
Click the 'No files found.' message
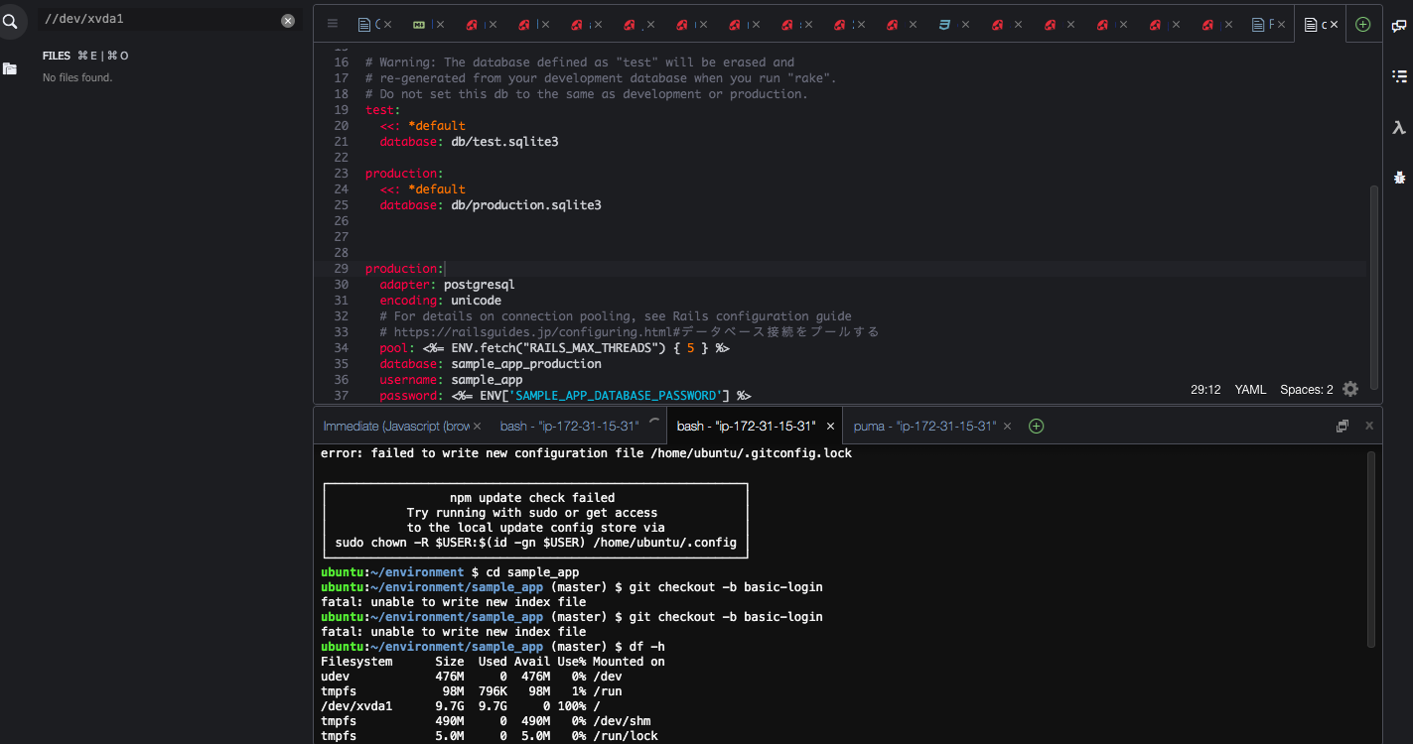point(77,77)
